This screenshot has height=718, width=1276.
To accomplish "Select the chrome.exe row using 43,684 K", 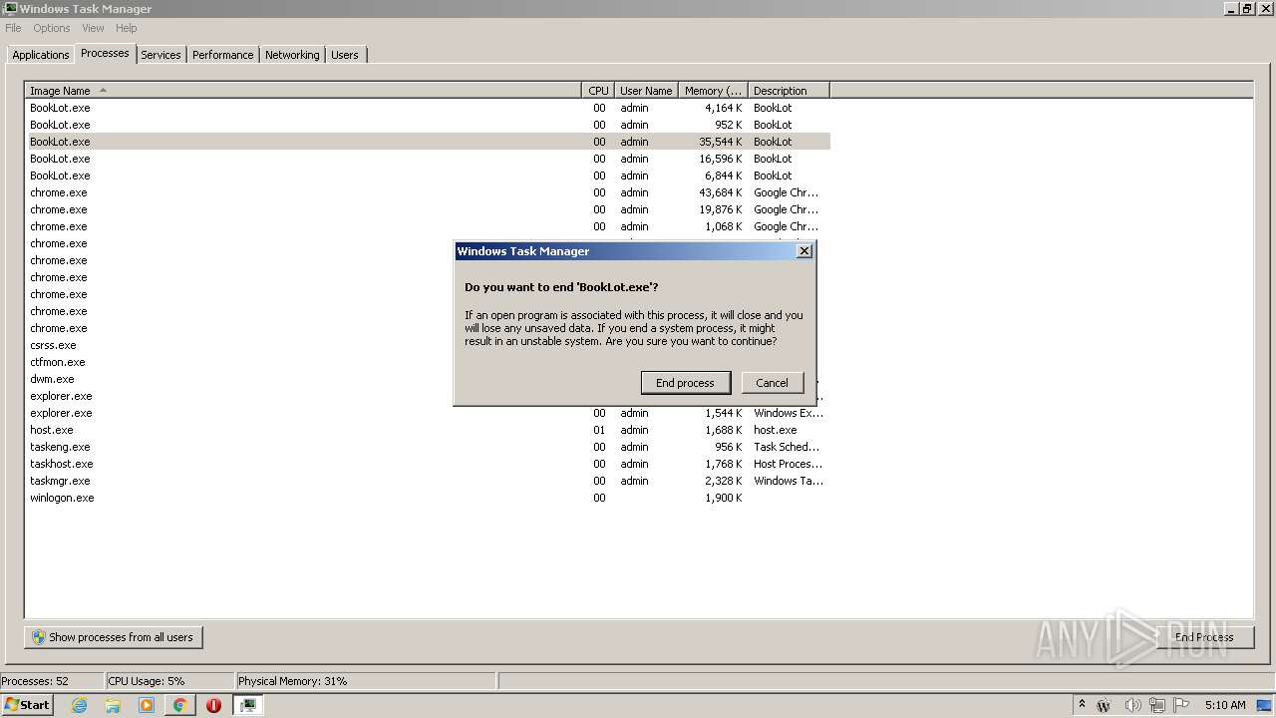I will point(428,192).
